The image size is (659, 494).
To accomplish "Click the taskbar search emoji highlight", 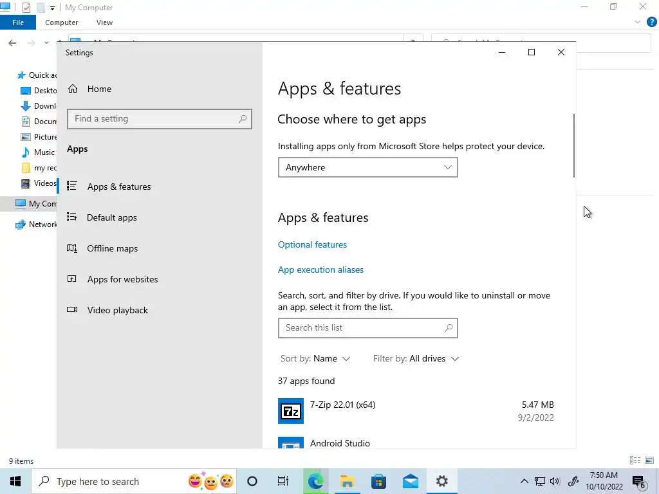I will pyautogui.click(x=211, y=481).
